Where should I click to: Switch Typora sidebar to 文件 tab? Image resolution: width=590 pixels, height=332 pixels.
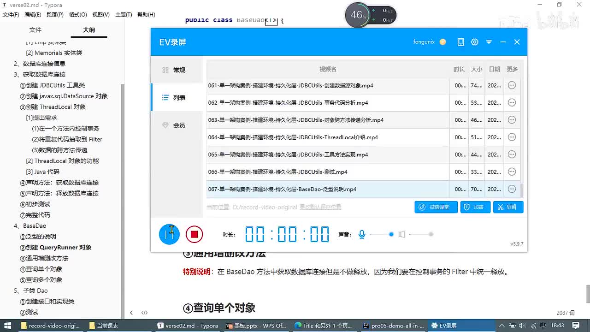35,30
